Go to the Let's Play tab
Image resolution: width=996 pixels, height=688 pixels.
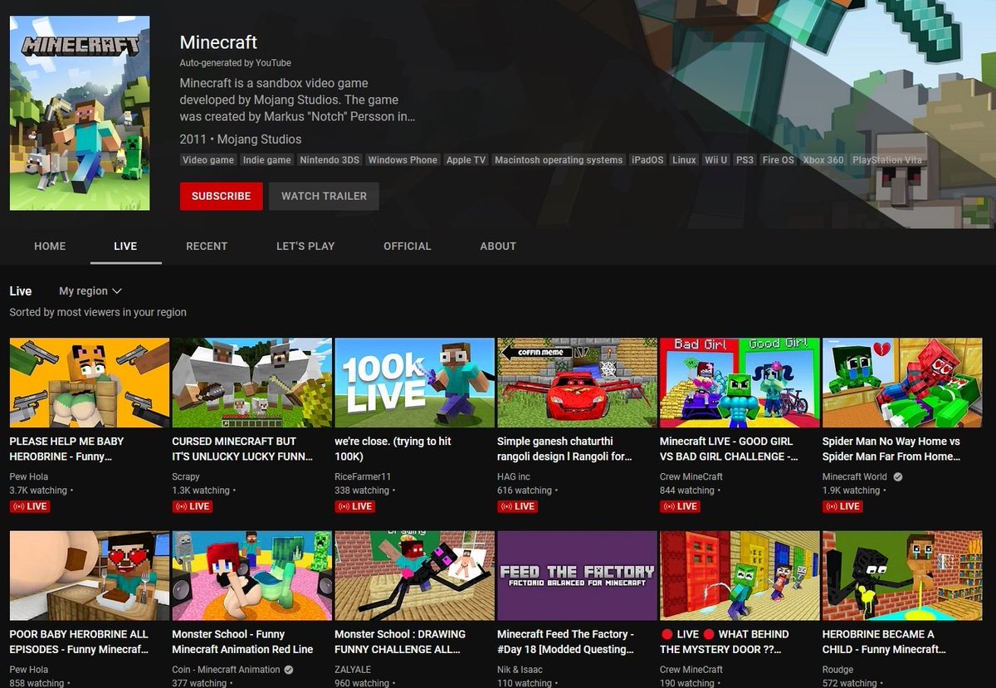point(305,246)
